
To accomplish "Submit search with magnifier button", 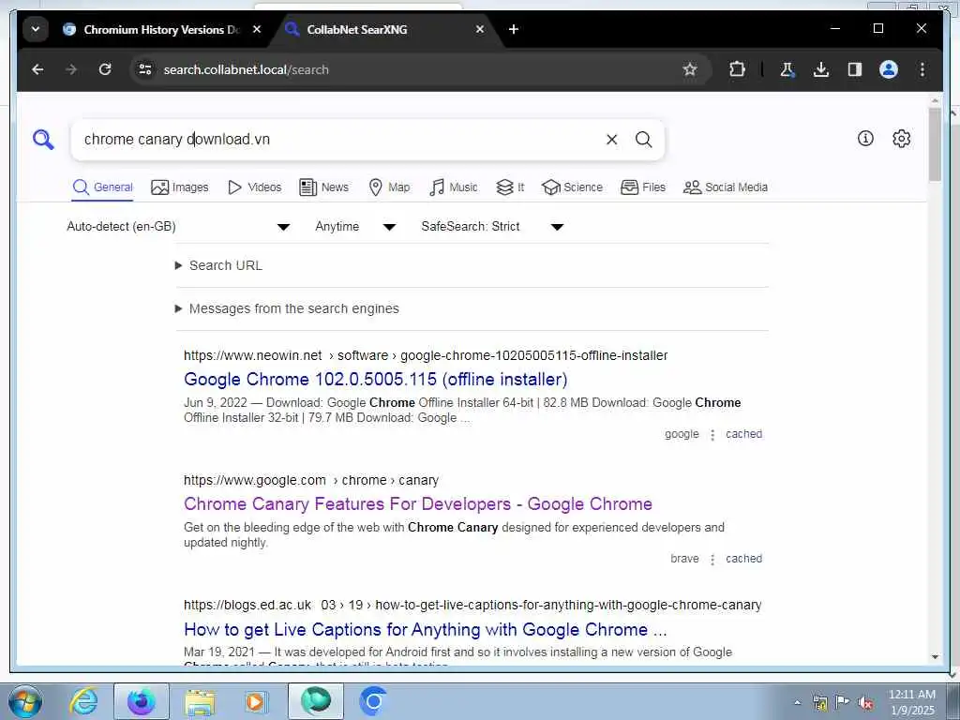I will [x=643, y=140].
